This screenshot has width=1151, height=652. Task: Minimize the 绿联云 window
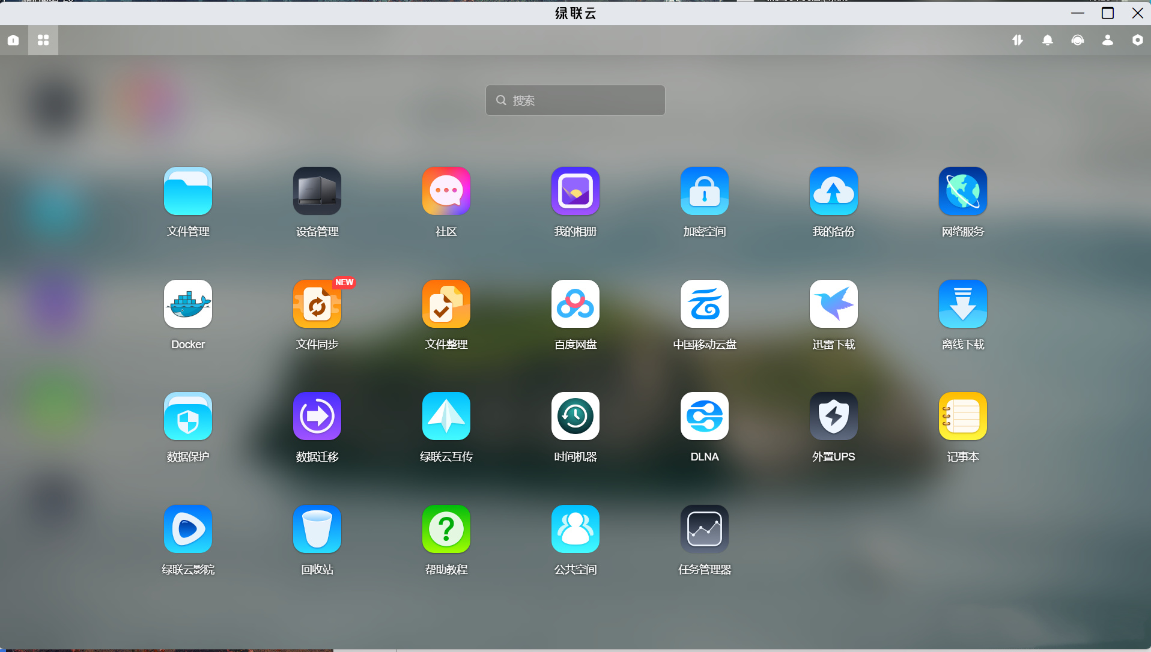(x=1078, y=13)
